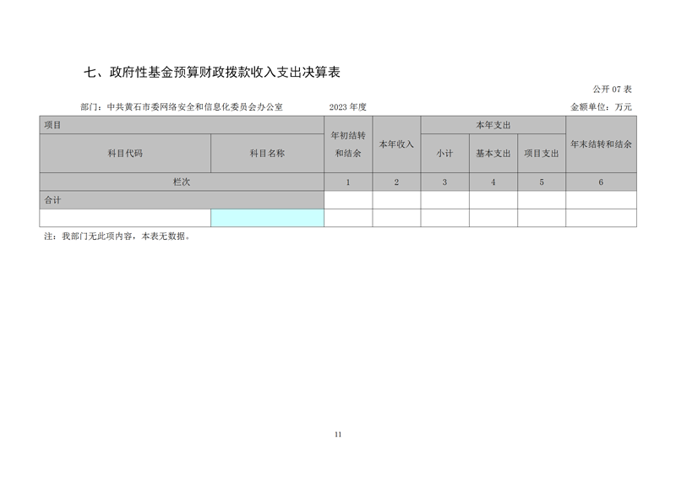Click the note 注：我部门无此项内容，本表无数据。

(x=117, y=236)
